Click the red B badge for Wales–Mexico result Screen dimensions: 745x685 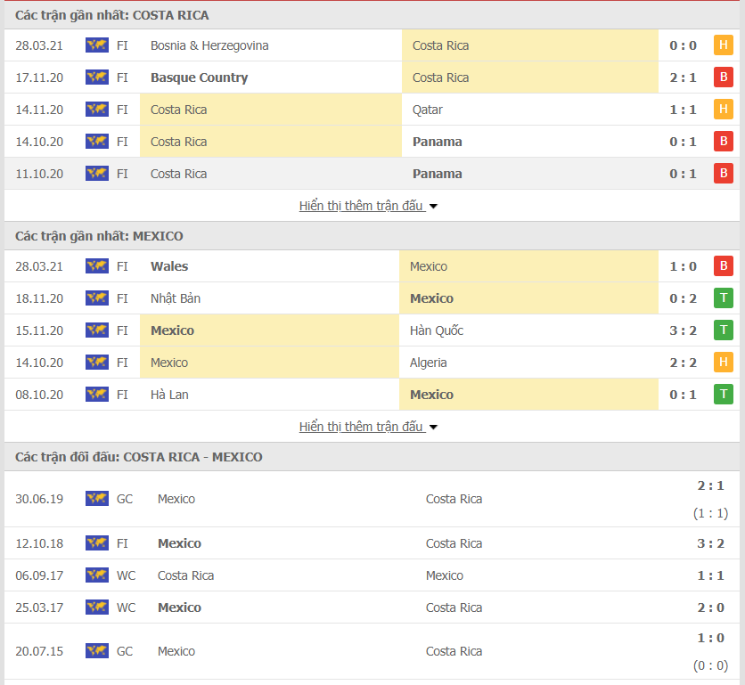coord(724,266)
